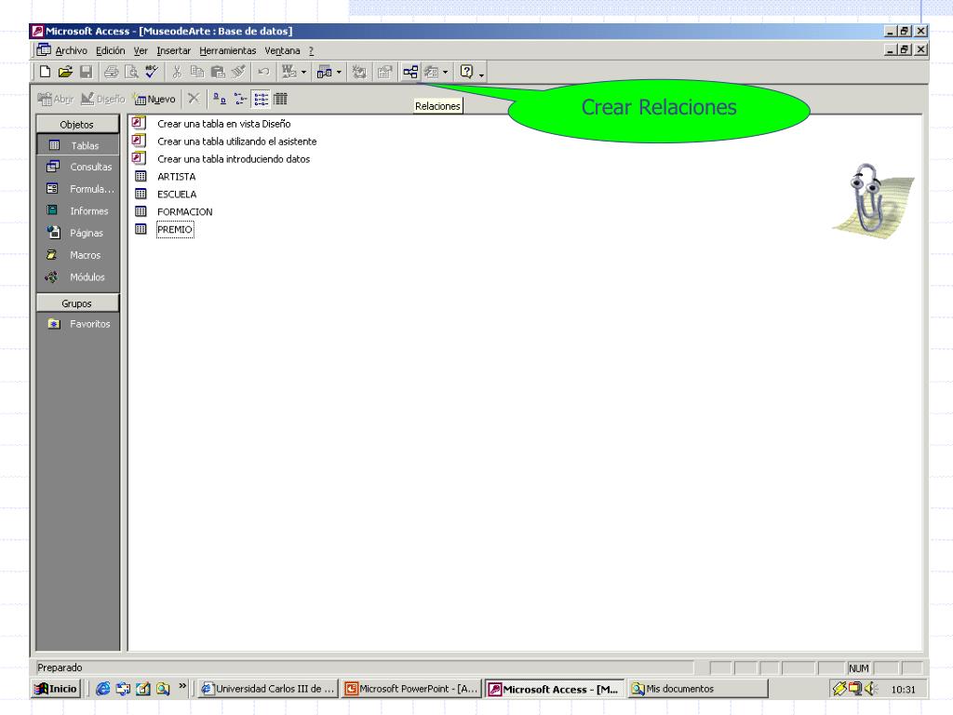Click the Open folder icon
The width and height of the screenshot is (953, 715).
coord(65,72)
